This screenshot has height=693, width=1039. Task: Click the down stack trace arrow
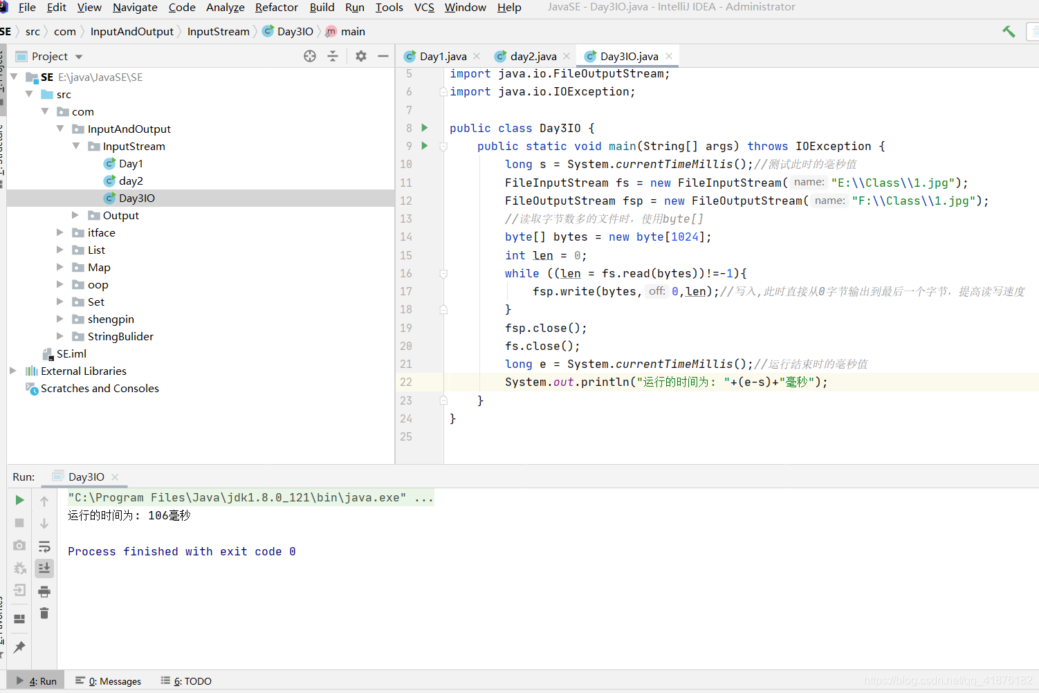click(x=44, y=524)
